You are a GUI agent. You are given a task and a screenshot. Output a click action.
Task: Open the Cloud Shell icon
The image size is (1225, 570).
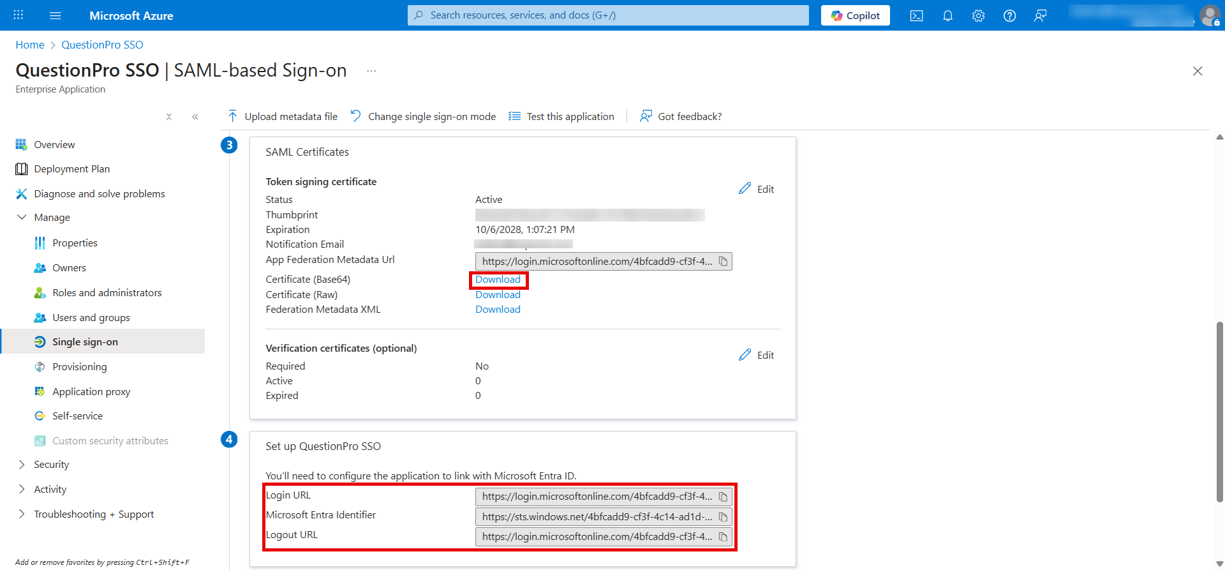click(916, 16)
